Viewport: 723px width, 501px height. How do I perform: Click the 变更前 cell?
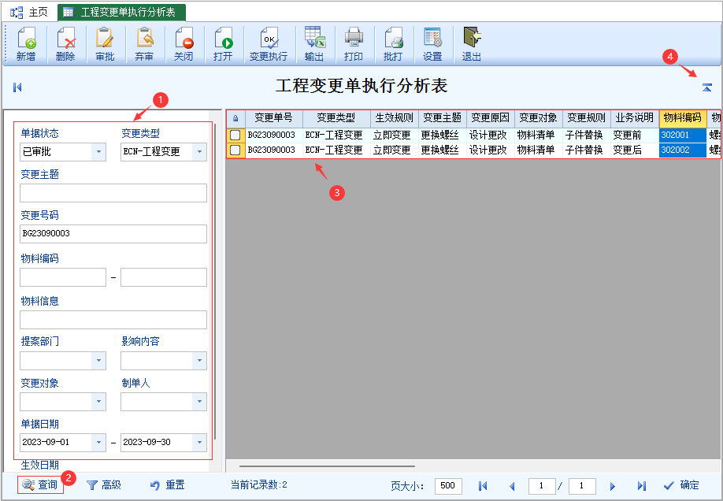[x=635, y=135]
